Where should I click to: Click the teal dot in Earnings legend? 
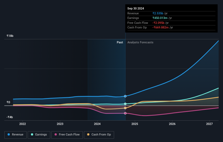32,134
